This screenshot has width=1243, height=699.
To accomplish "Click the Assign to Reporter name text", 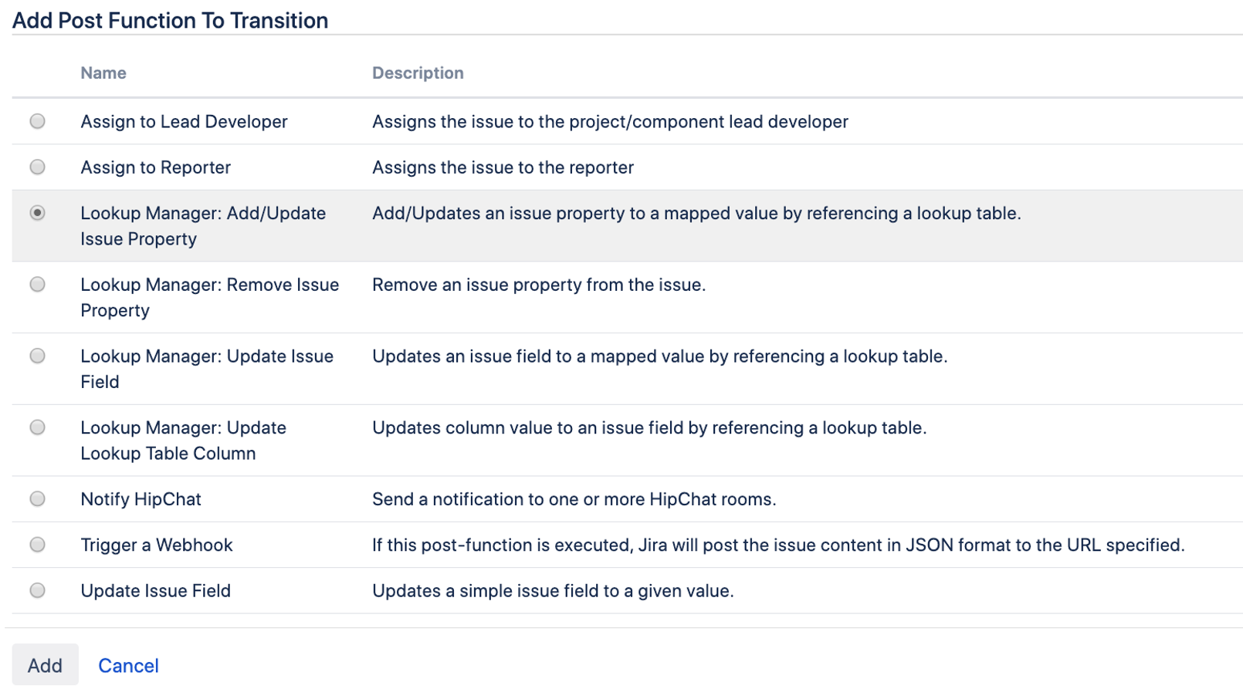I will (x=155, y=167).
